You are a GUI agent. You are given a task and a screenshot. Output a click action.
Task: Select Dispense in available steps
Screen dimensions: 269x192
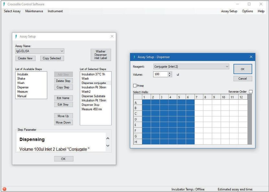click(x=23, y=87)
